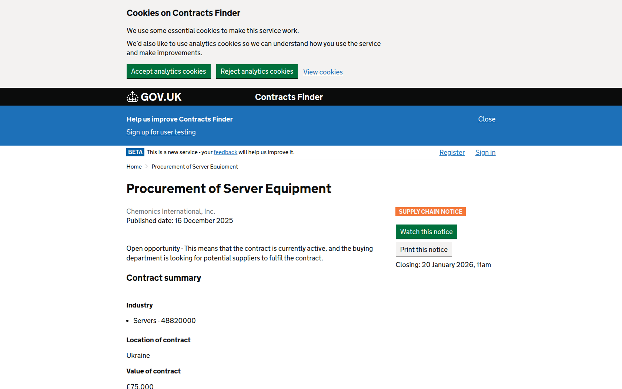Viewport: 622px width, 389px height.
Task: Select the Servers - 48820000 industry item
Action: tap(164, 321)
